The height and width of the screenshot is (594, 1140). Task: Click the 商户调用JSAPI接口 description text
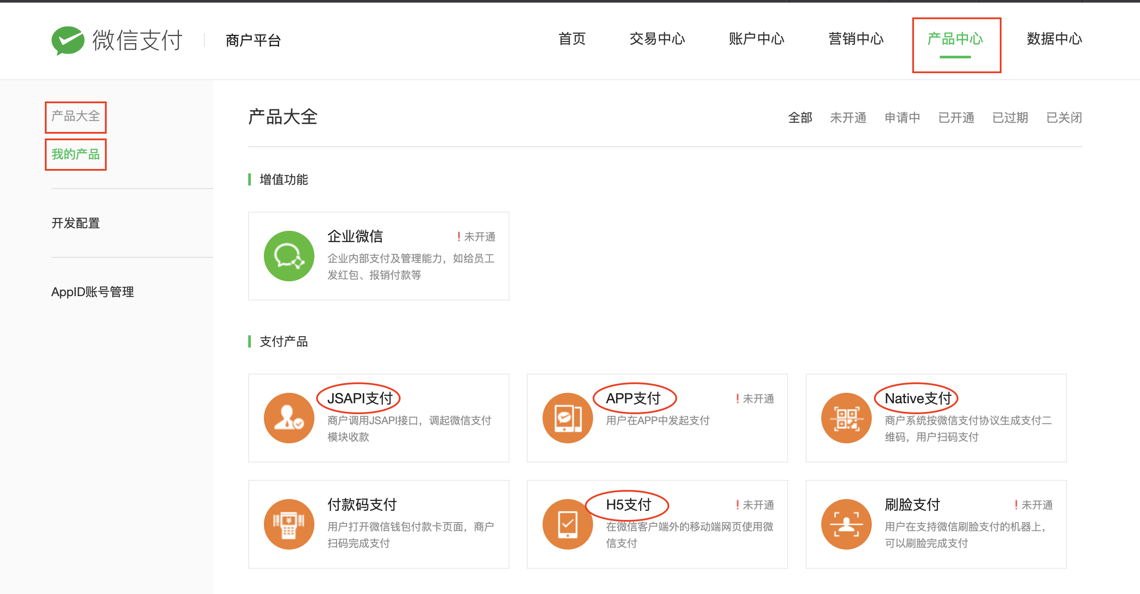pos(409,429)
